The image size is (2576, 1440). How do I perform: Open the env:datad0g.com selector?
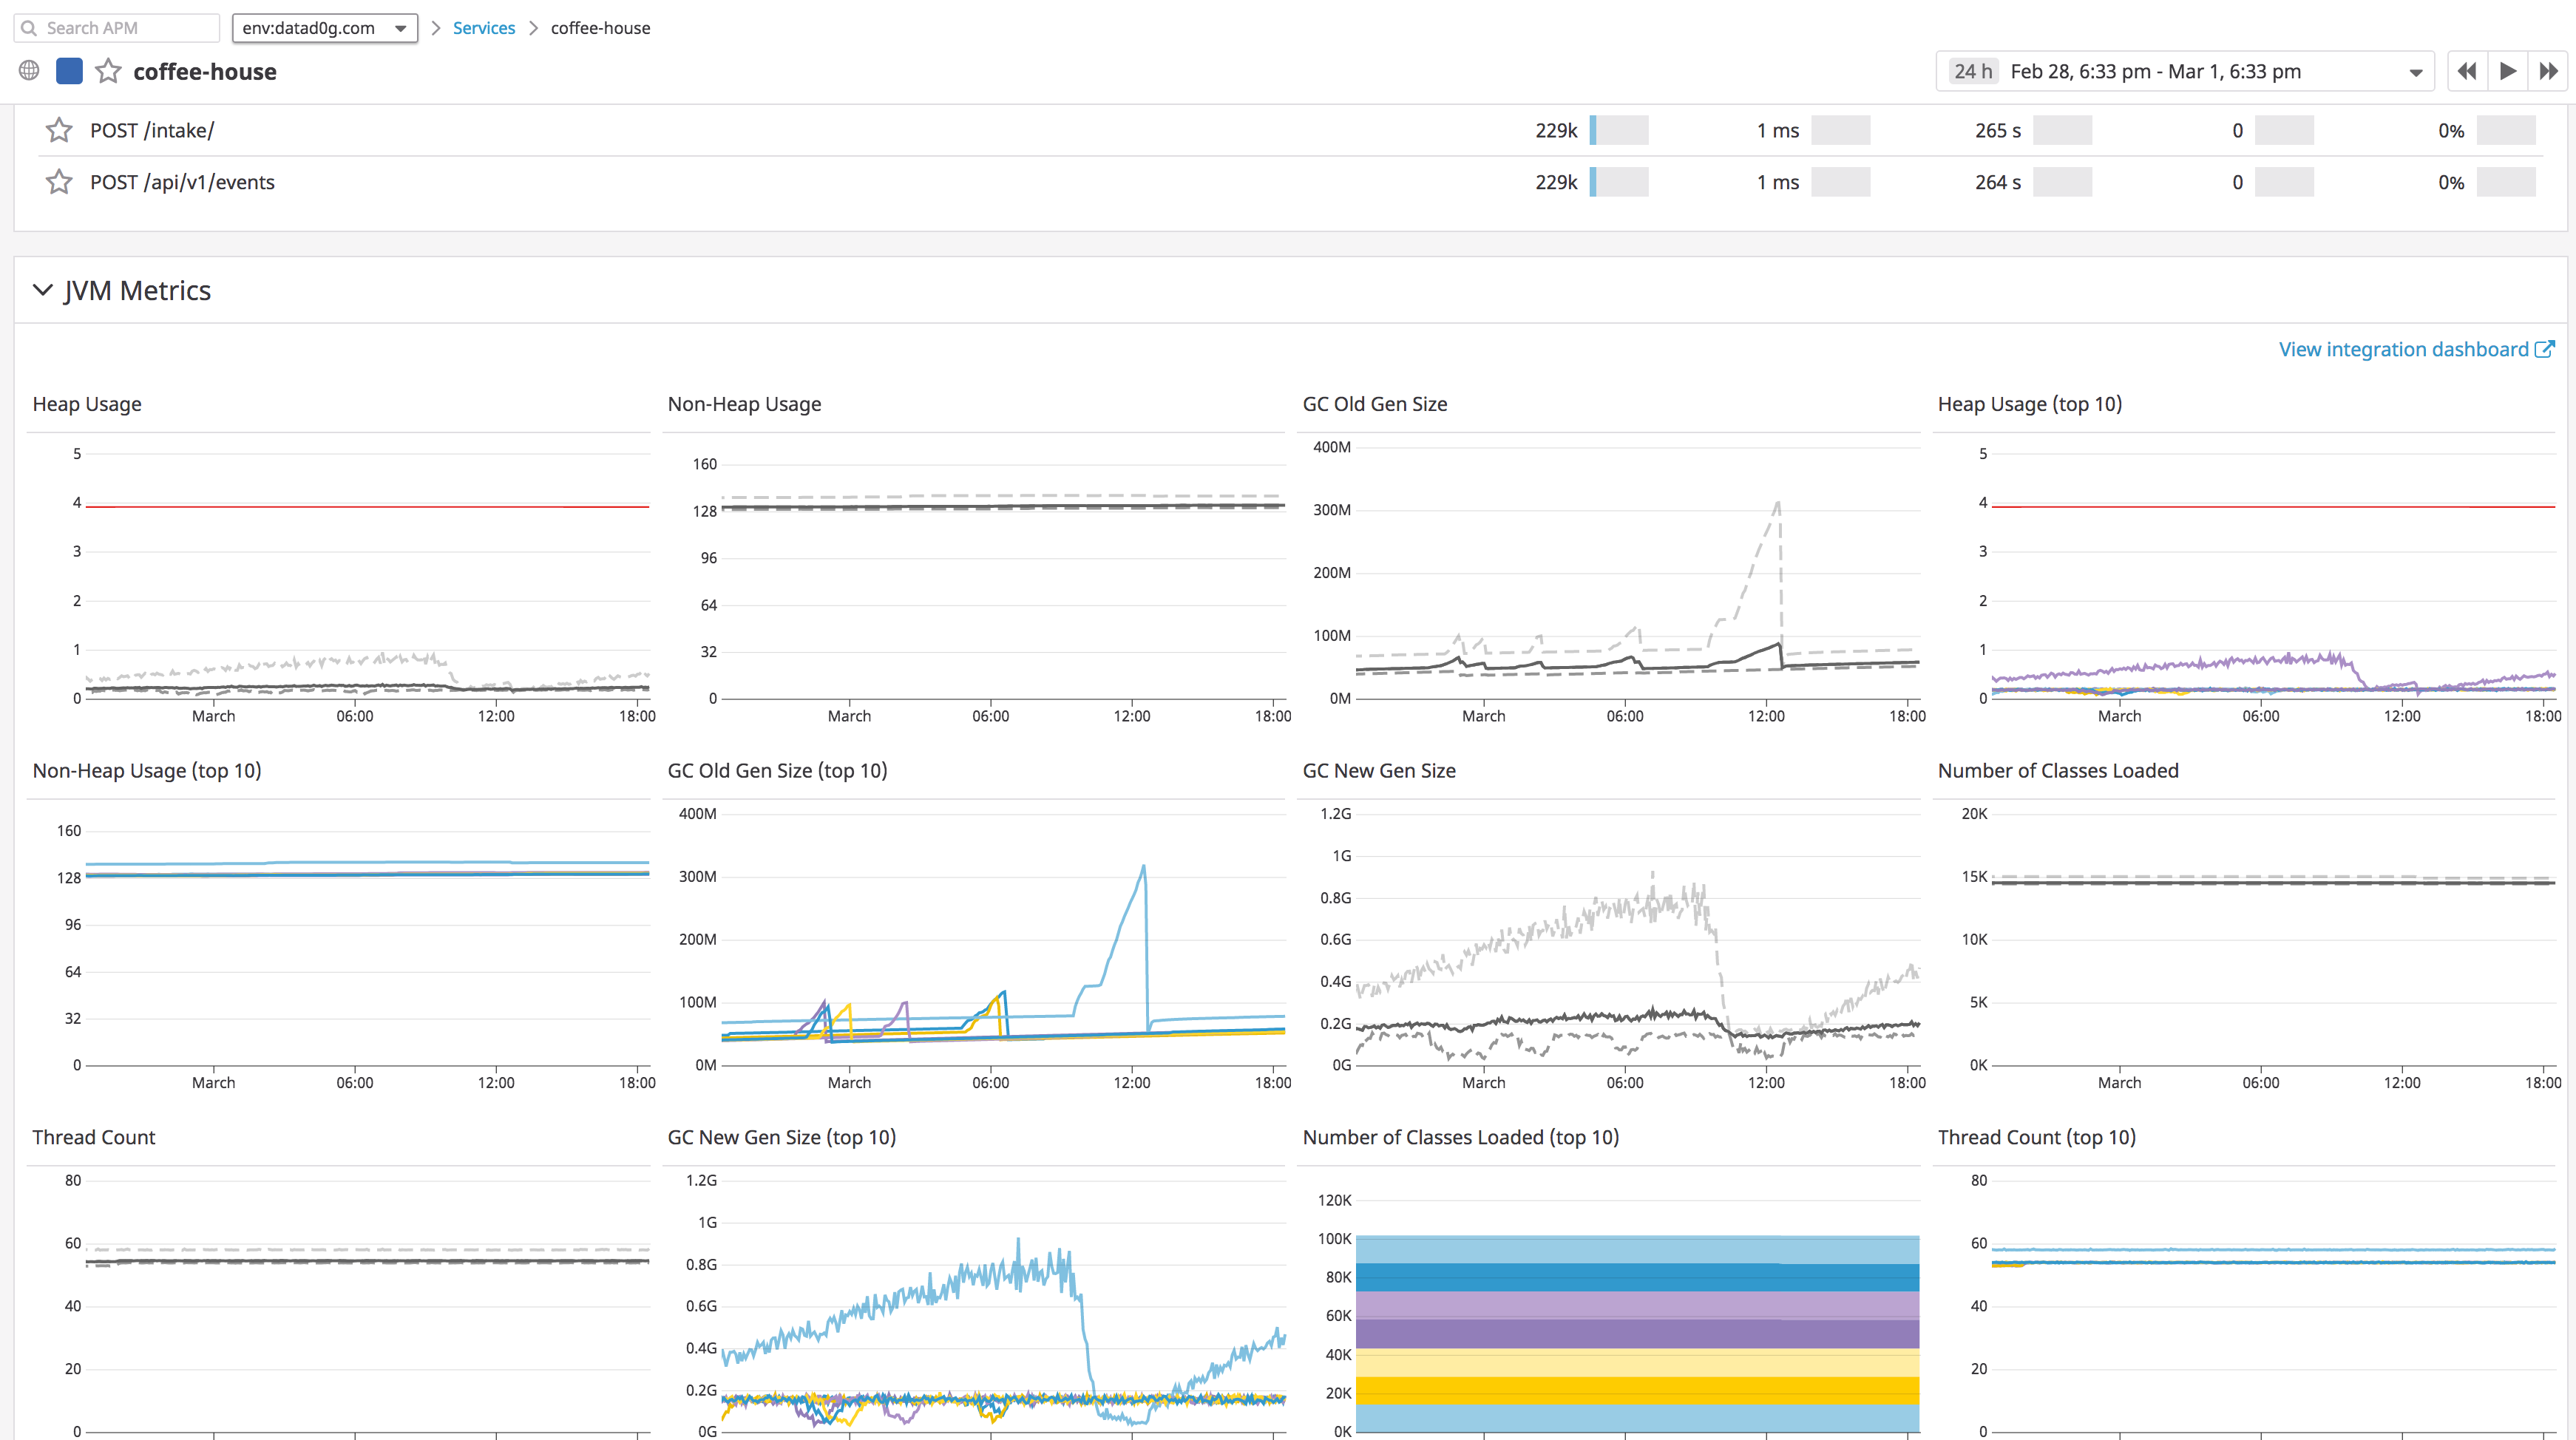(x=324, y=28)
